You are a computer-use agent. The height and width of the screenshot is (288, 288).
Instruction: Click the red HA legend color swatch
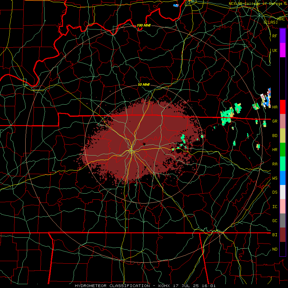[283, 107]
